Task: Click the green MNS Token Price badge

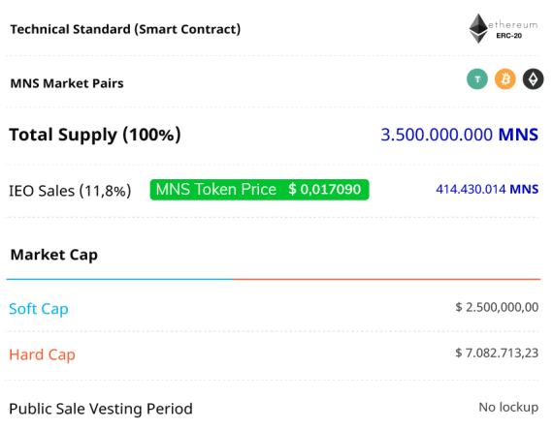Action: pos(259,190)
